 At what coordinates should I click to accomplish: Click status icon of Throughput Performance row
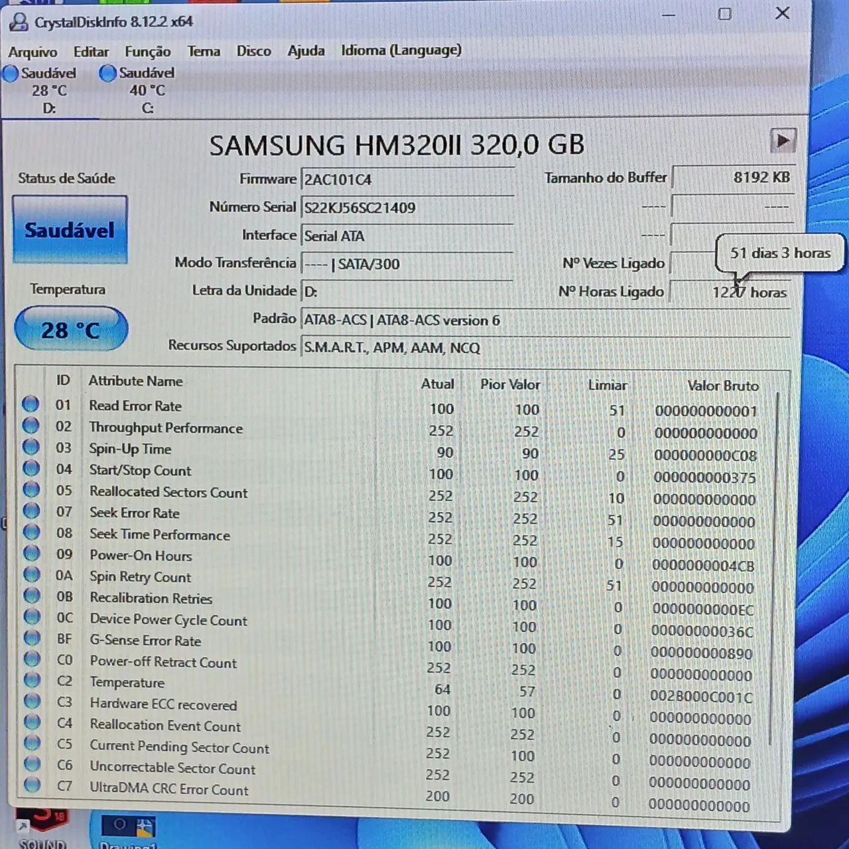pyautogui.click(x=31, y=425)
